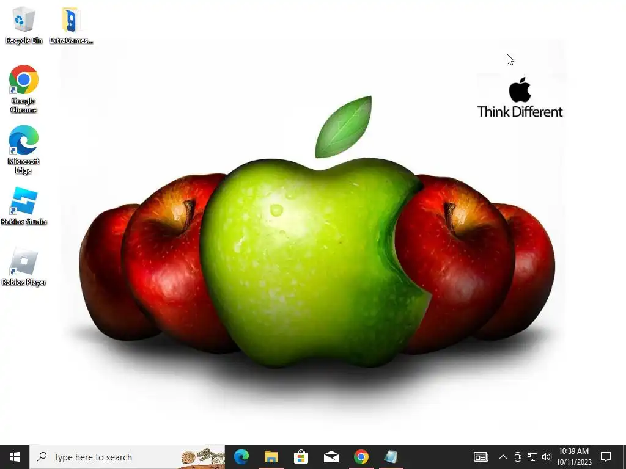
Task: Open the clock showing 10:39 AM
Action: pos(573,457)
